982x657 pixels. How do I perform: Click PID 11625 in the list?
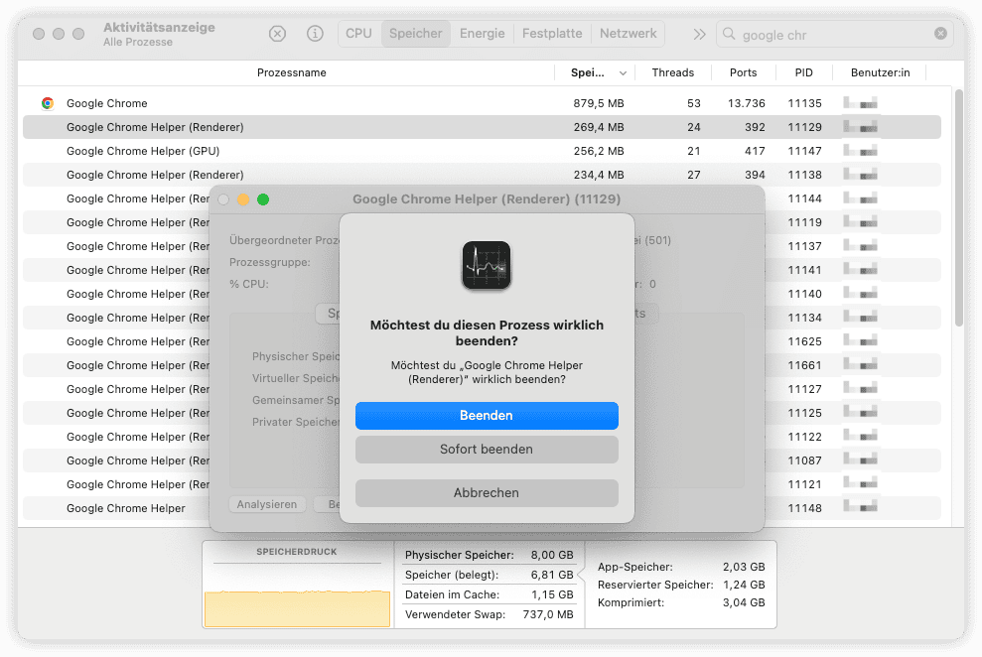click(805, 341)
